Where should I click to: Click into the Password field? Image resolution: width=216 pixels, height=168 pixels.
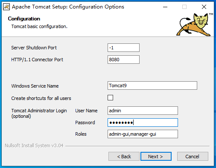(x=143, y=122)
